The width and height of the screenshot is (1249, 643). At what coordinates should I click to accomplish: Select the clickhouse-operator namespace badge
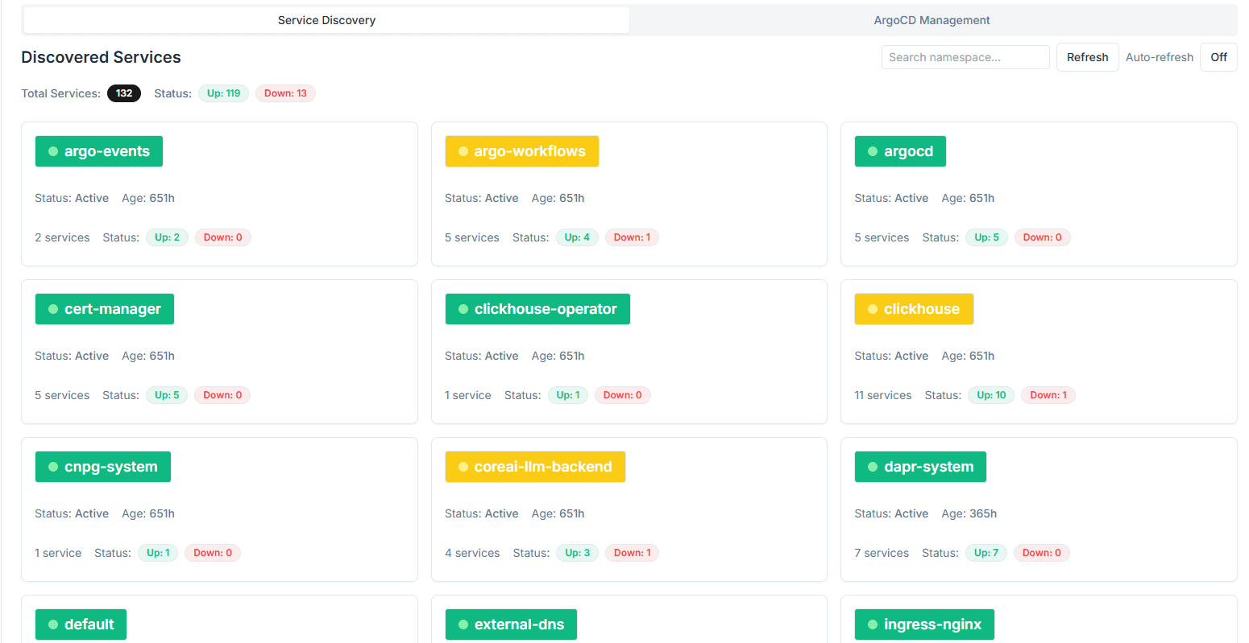pyautogui.click(x=537, y=309)
